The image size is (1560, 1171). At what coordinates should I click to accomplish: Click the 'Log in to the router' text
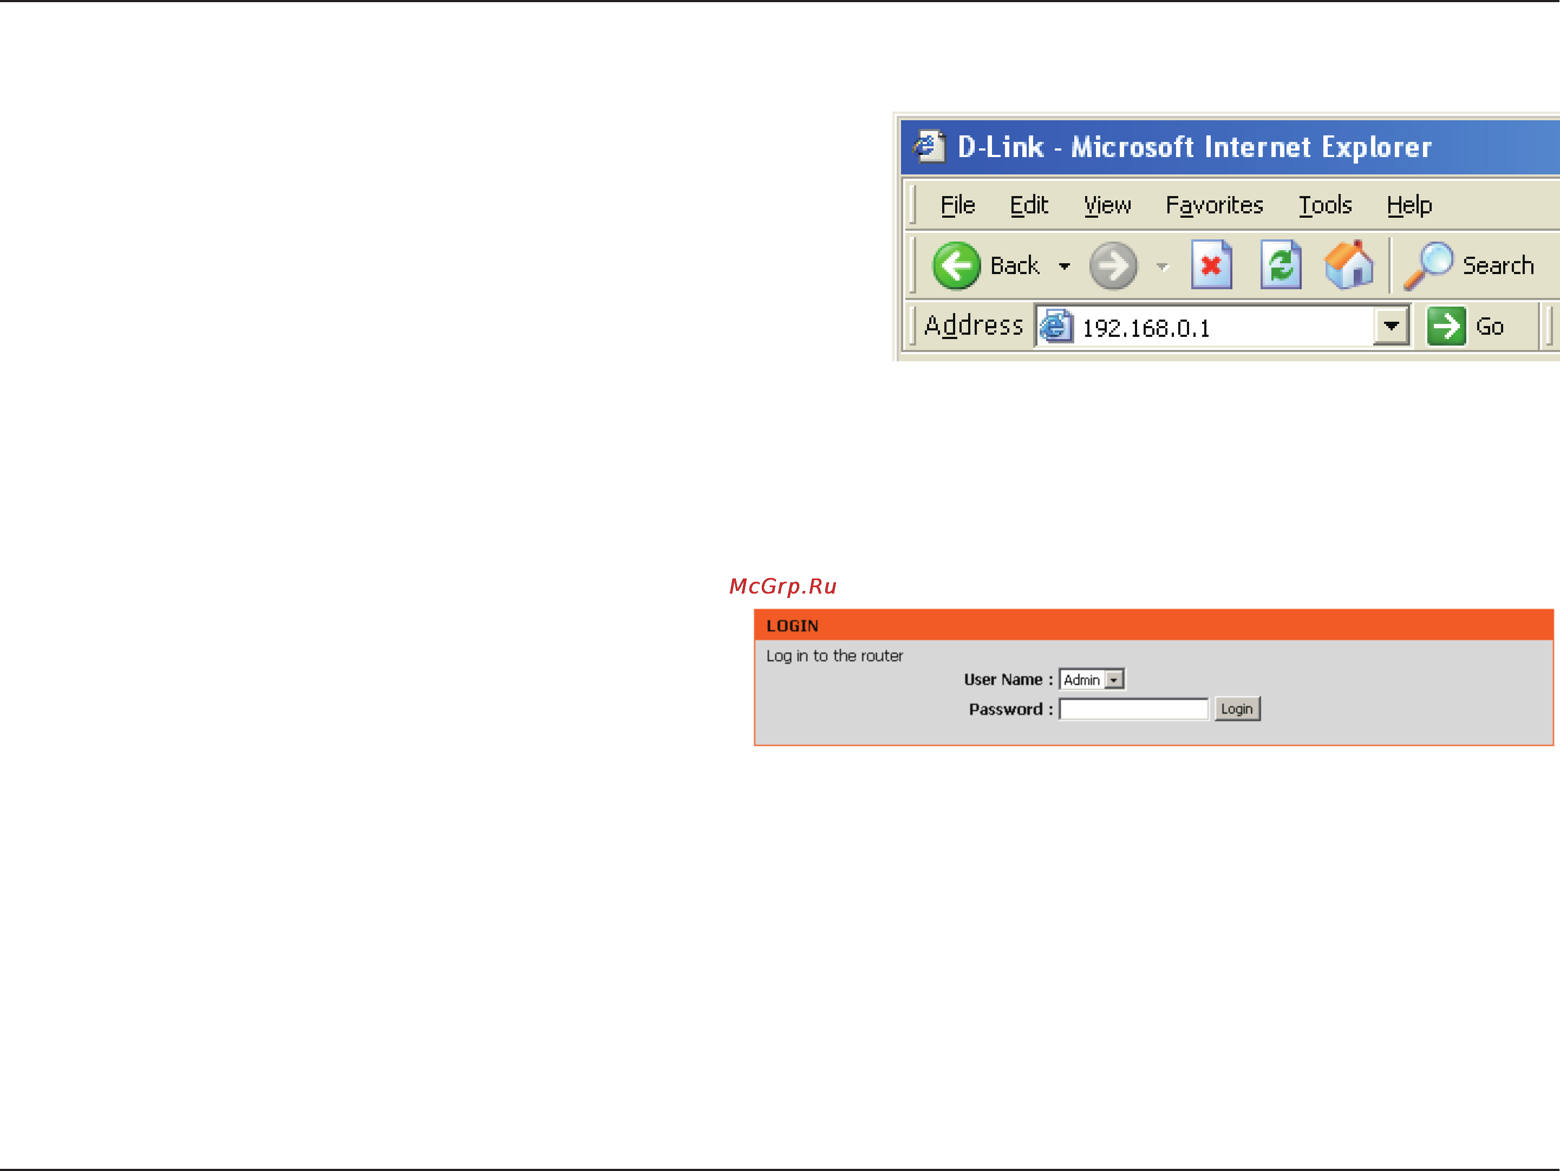(x=834, y=656)
